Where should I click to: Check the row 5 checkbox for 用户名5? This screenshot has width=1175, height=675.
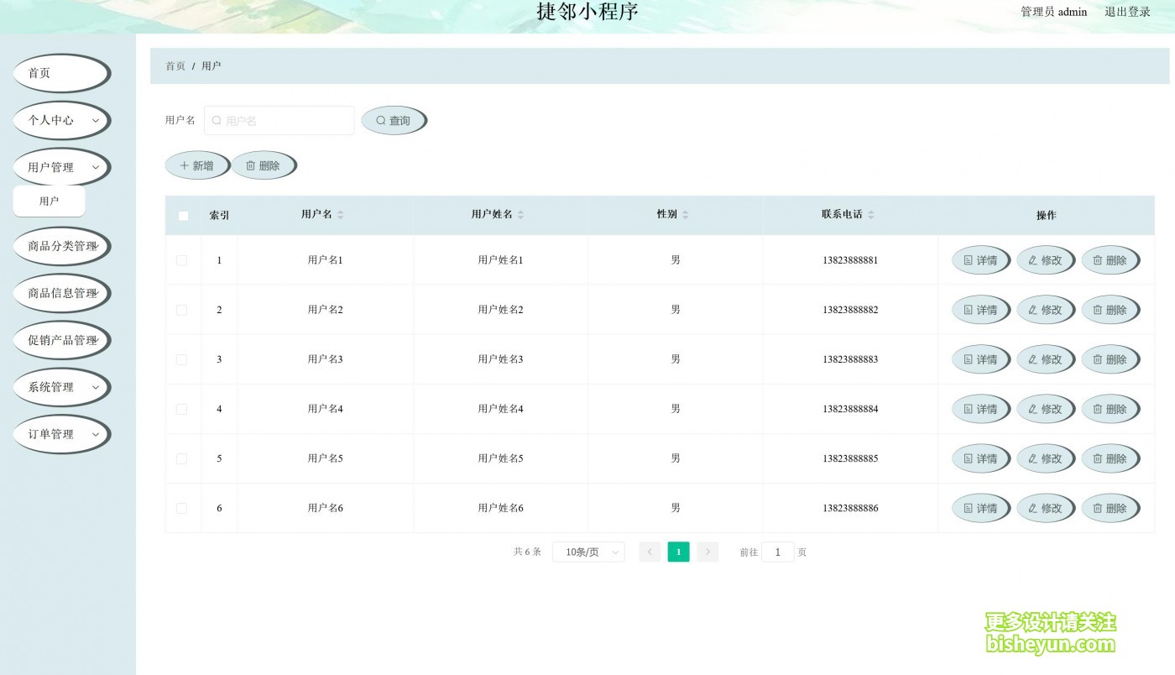click(181, 458)
